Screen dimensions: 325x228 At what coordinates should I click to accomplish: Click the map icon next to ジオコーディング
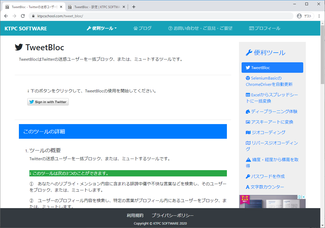(x=248, y=132)
